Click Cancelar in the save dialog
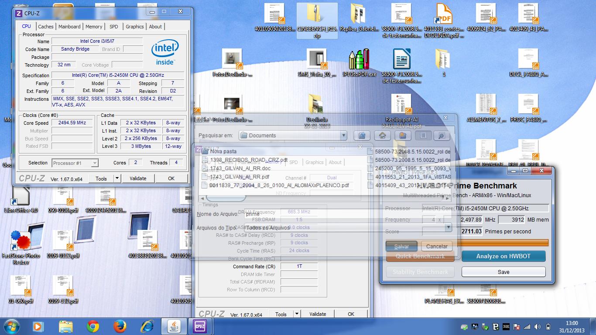This screenshot has height=335, width=596. click(436, 246)
